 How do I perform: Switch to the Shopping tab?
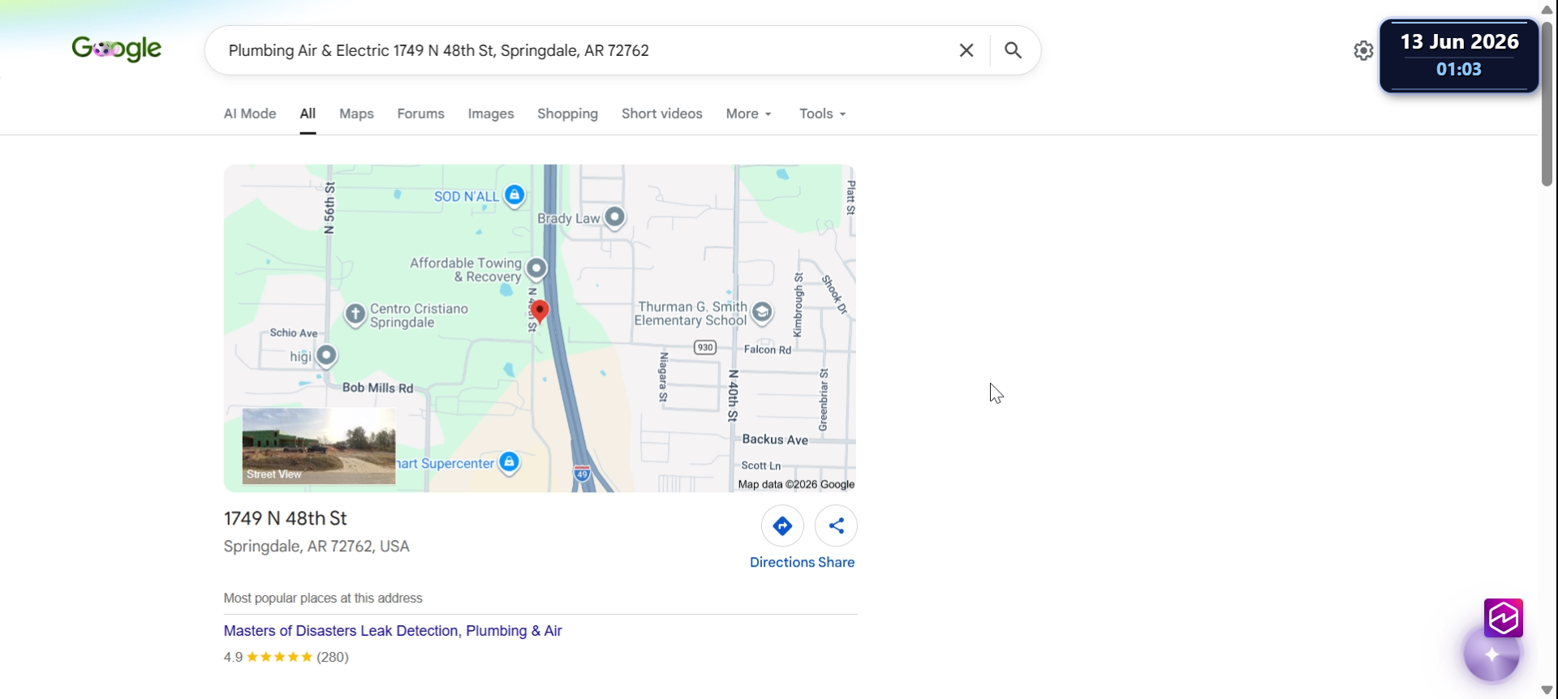tap(567, 114)
